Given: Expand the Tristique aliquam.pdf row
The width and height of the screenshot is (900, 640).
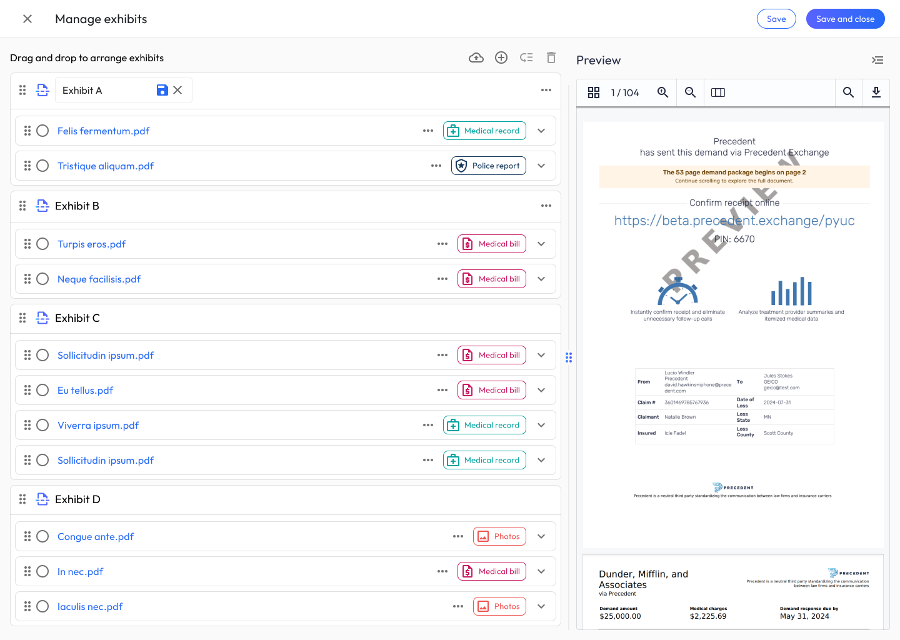Looking at the screenshot, I should pyautogui.click(x=541, y=166).
